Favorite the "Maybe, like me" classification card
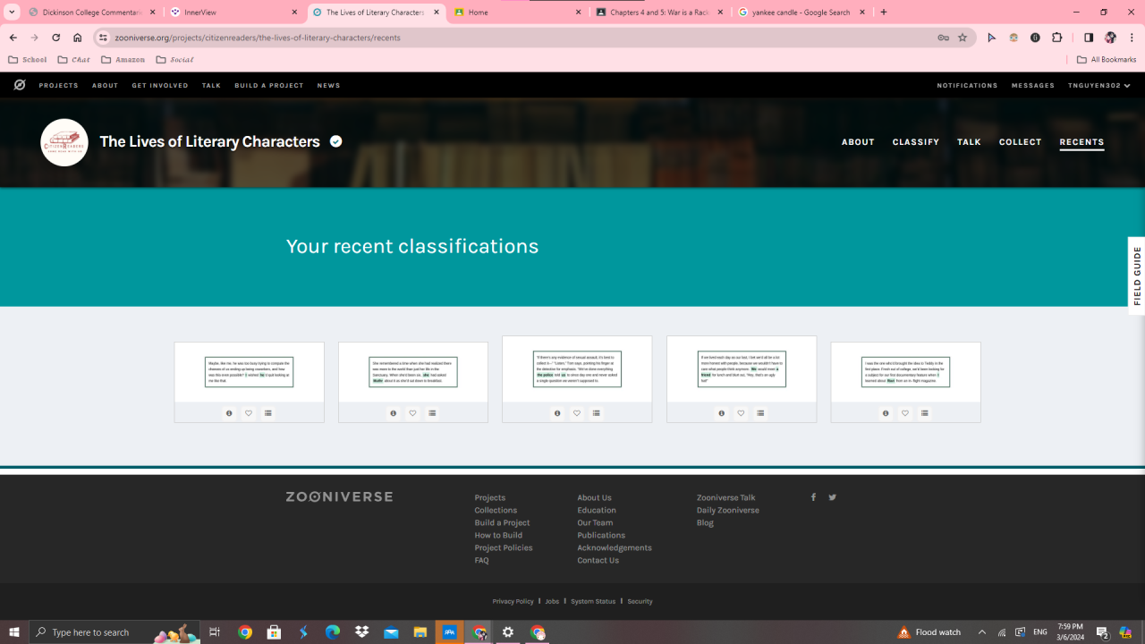 pyautogui.click(x=249, y=413)
